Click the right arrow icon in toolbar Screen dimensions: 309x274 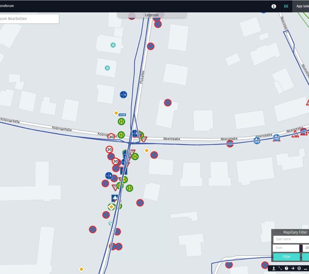pyautogui.click(x=293, y=268)
